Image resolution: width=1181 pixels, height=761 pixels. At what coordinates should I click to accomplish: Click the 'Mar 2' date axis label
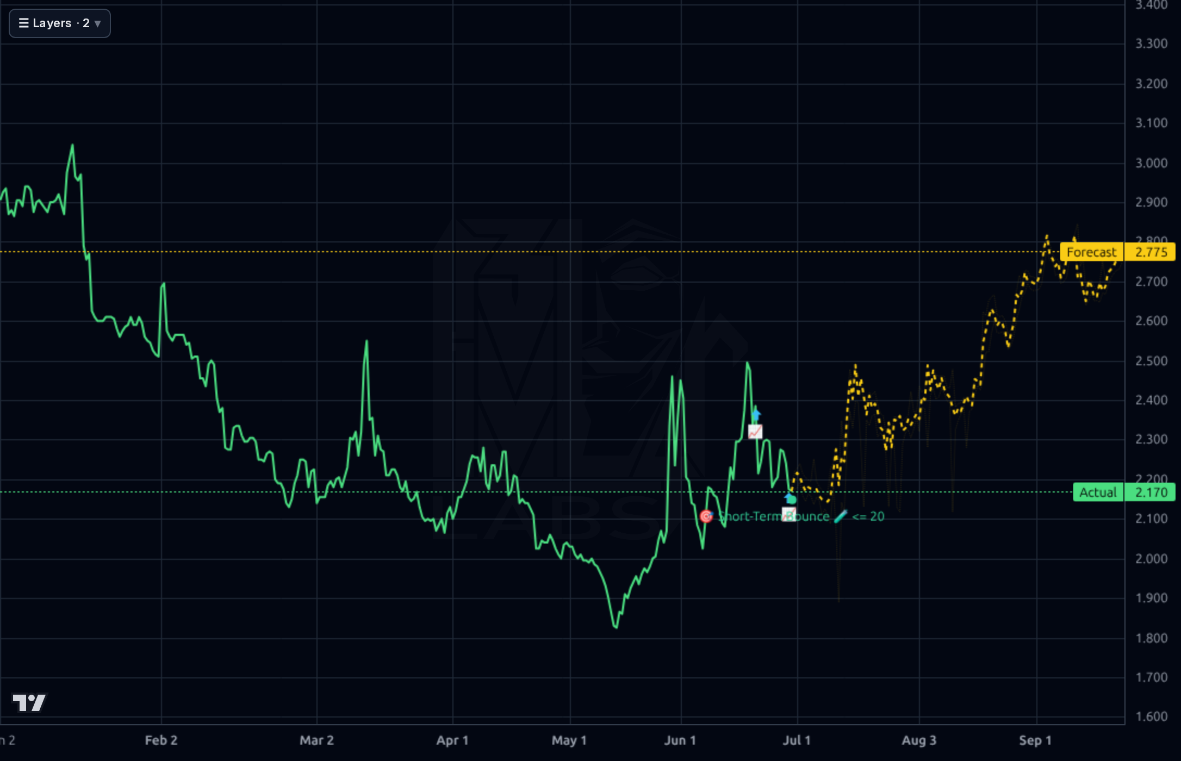(x=316, y=740)
